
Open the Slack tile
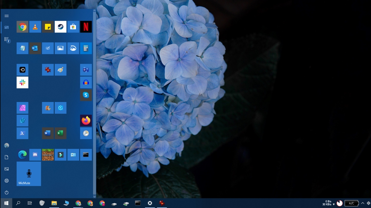coord(22,82)
